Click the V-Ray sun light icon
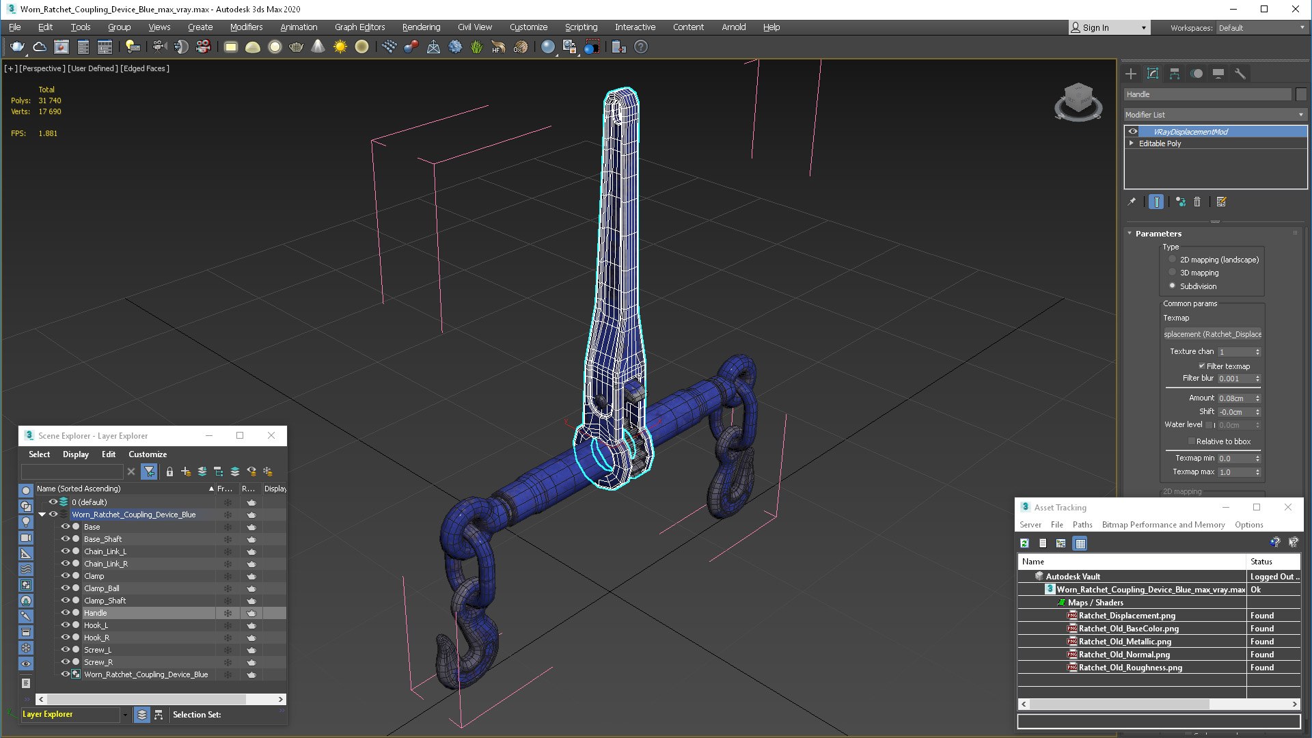The image size is (1312, 738). [340, 47]
